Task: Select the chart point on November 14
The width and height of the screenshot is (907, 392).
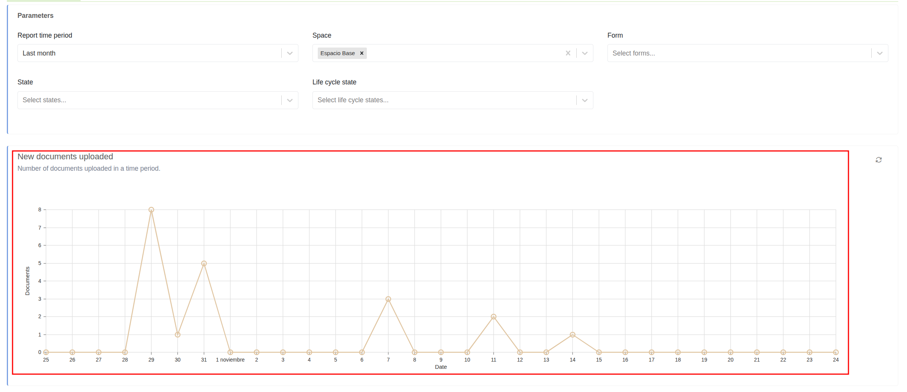Action: (x=572, y=335)
